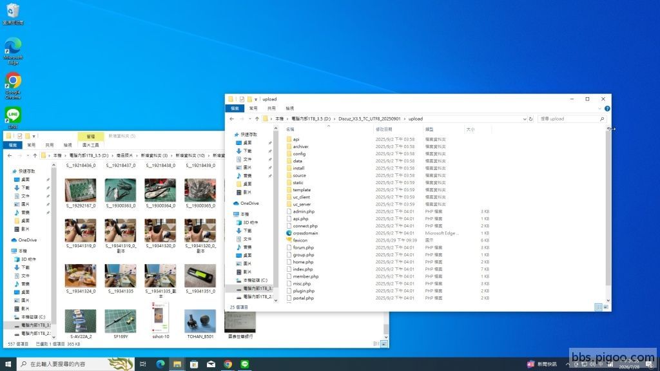Image resolution: width=660 pixels, height=371 pixels.
Task: Select thumbnail S__19300363_0
Action: (121, 193)
